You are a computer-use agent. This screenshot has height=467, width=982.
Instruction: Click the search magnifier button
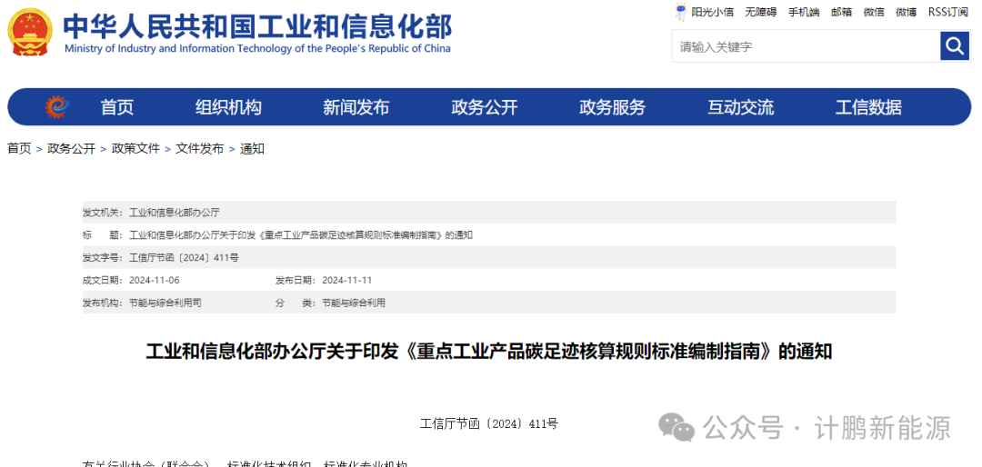954,46
